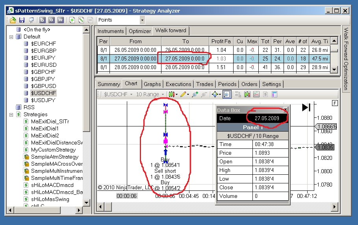Select $EURJPY in the instrument tree
The height and width of the screenshot is (225, 358).
(43, 58)
